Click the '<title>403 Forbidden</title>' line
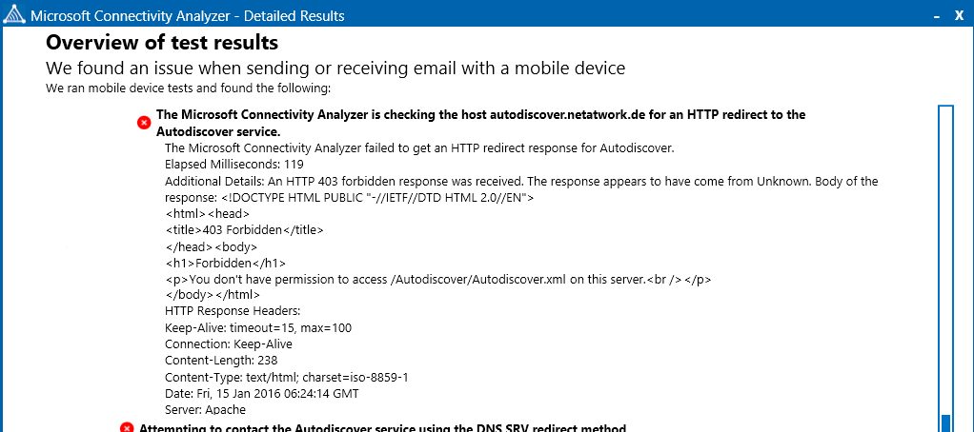This screenshot has width=974, height=432. (x=245, y=230)
